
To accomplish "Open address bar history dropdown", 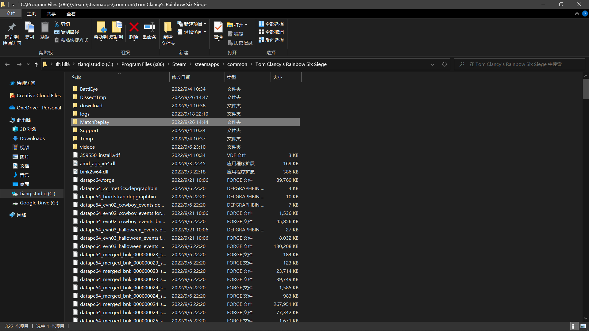I will 433,64.
